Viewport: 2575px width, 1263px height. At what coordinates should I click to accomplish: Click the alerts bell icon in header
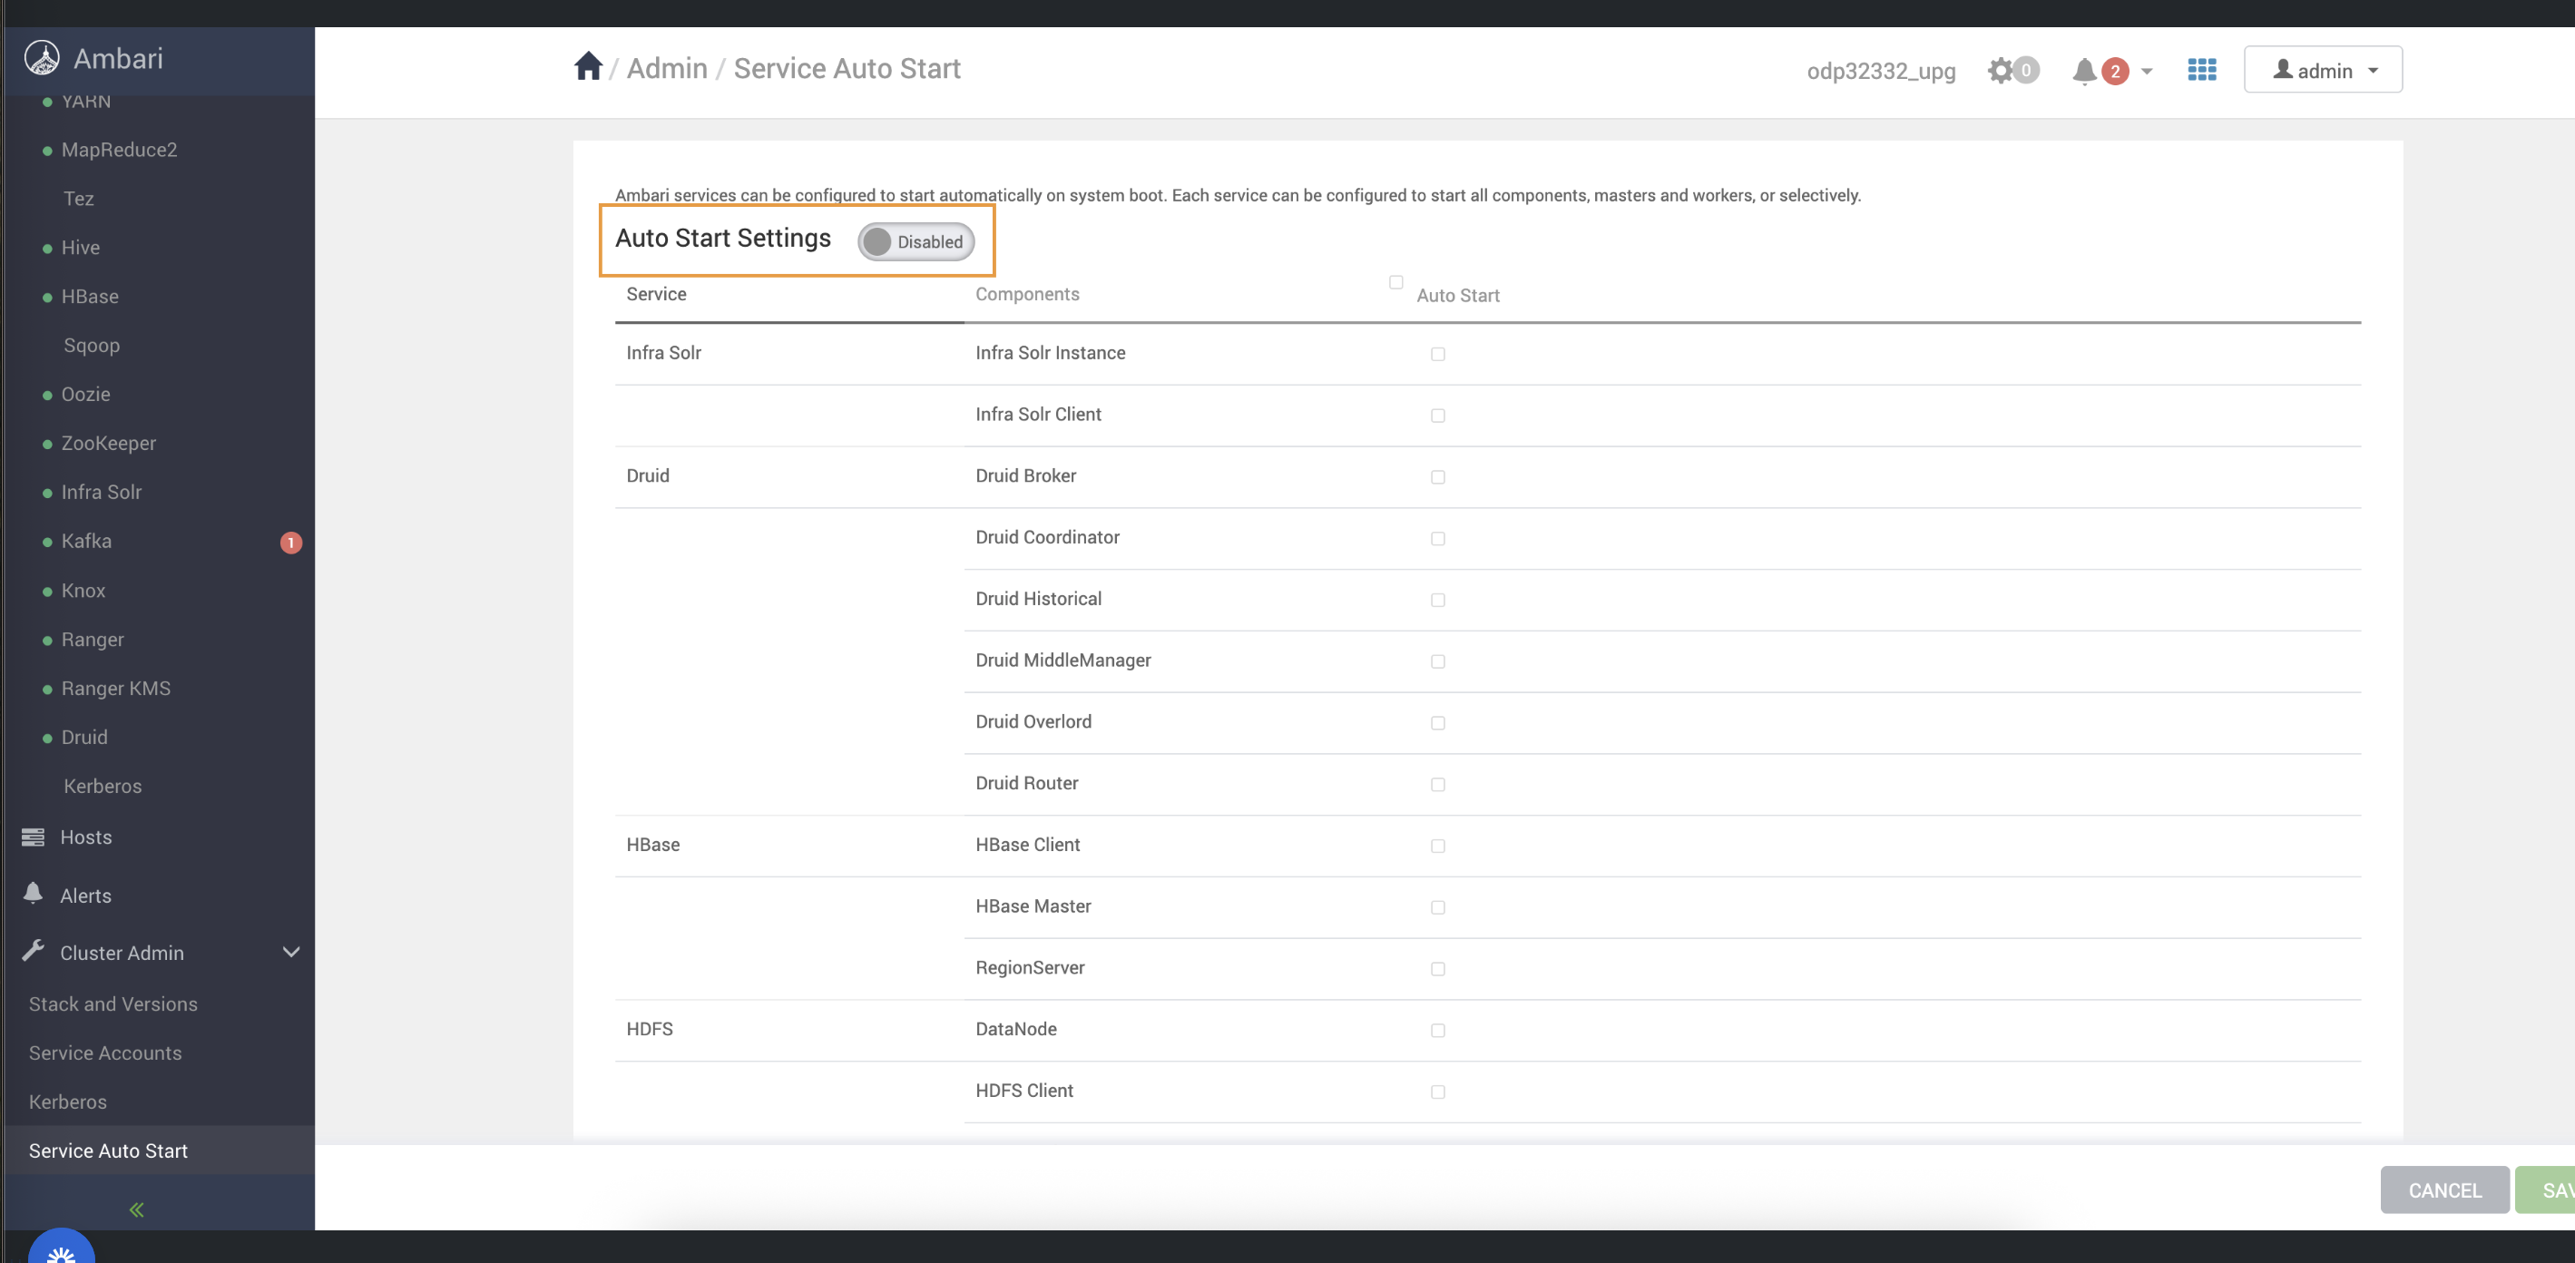point(2083,71)
